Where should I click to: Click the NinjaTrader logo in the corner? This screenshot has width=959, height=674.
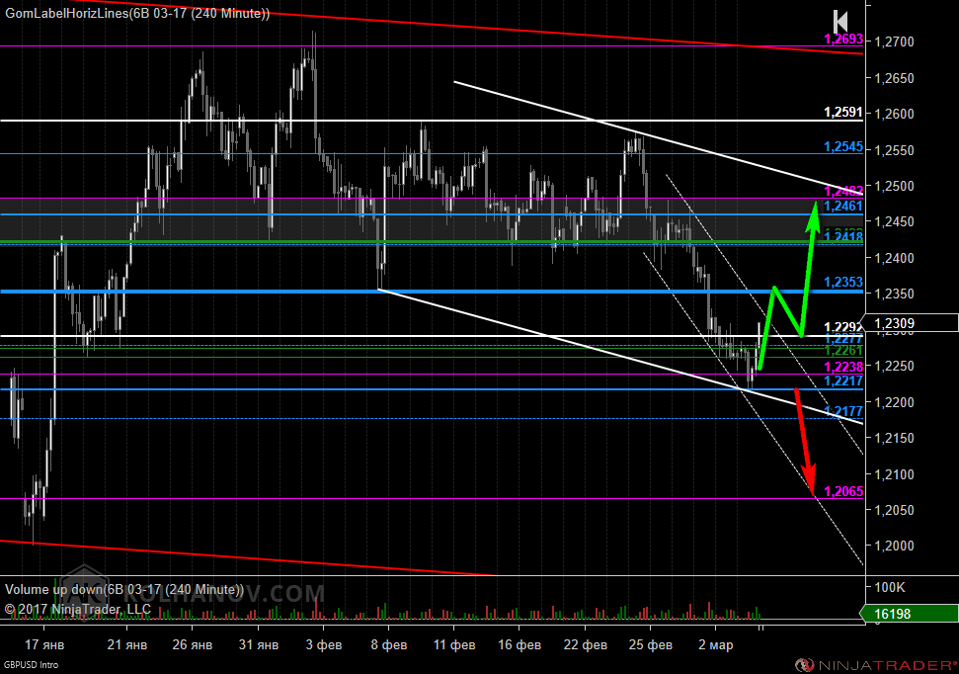(876, 665)
